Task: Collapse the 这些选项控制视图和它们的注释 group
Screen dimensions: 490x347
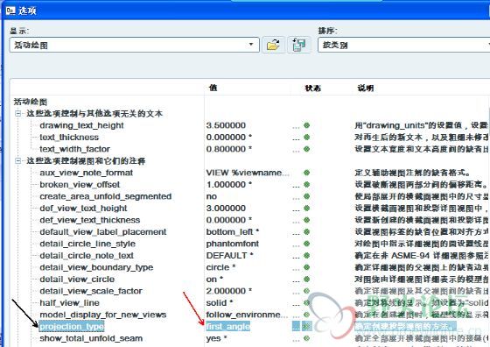Action: click(x=18, y=161)
